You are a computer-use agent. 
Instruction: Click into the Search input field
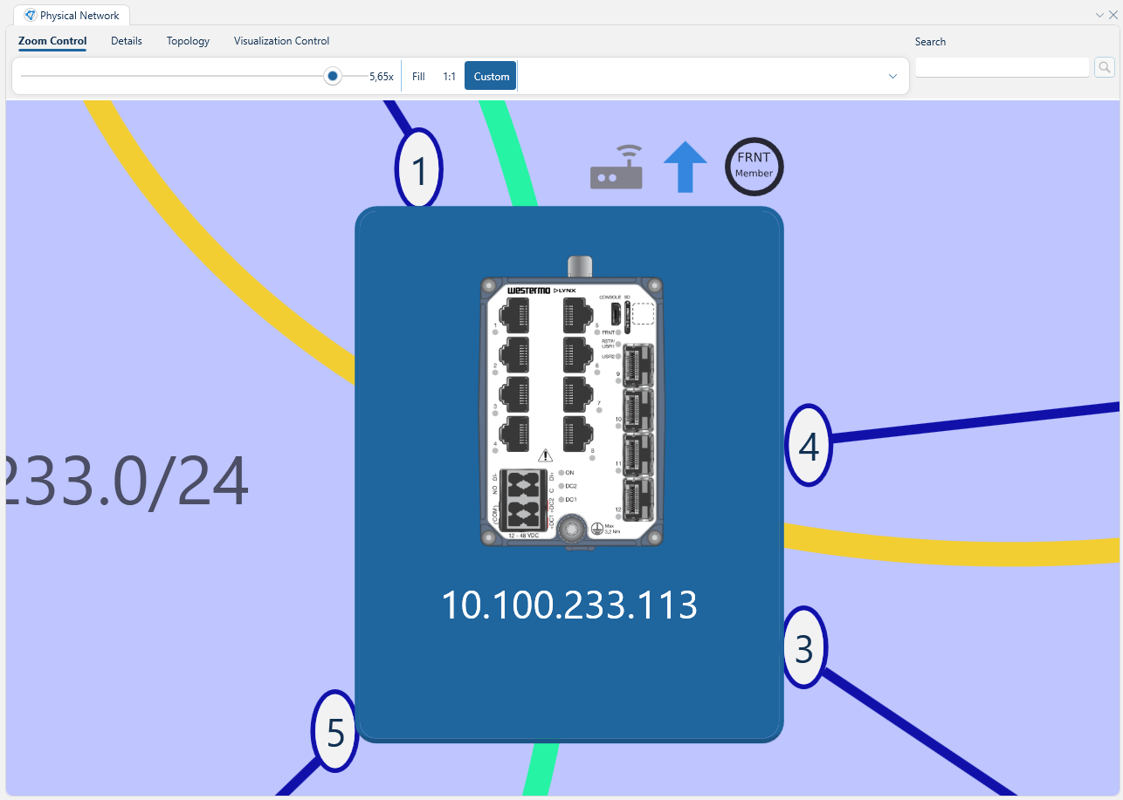[x=1002, y=67]
